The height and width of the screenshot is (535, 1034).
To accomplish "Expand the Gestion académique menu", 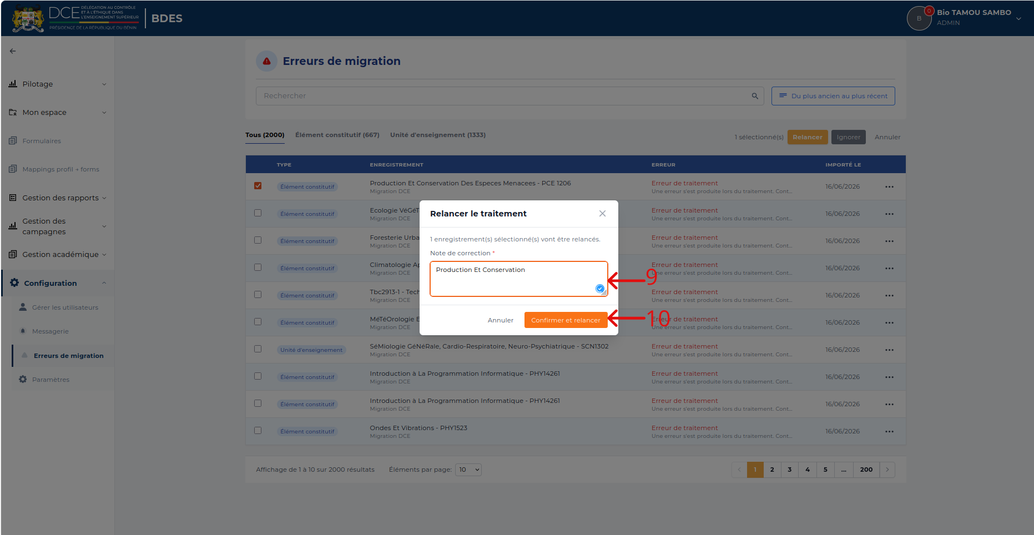I will (x=104, y=255).
